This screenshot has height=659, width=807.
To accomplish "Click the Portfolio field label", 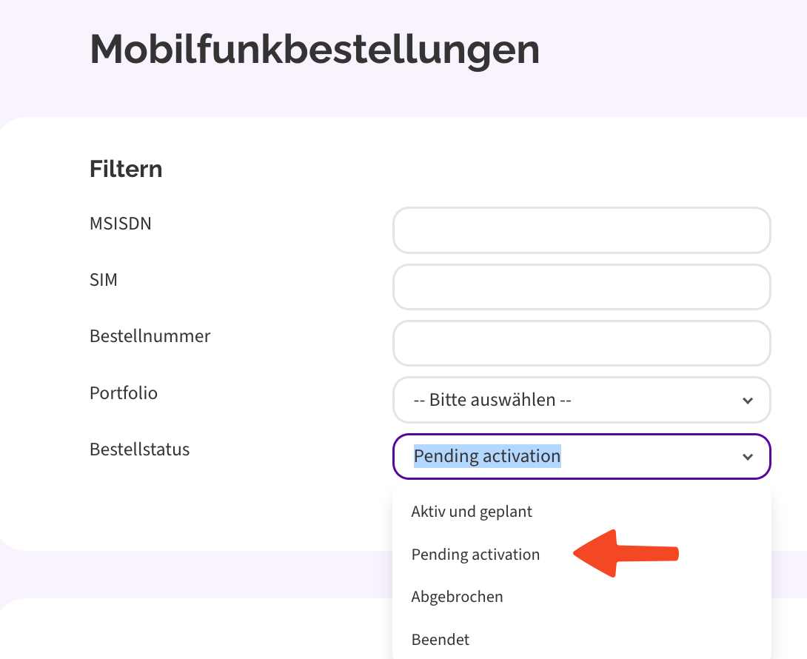I will [123, 392].
